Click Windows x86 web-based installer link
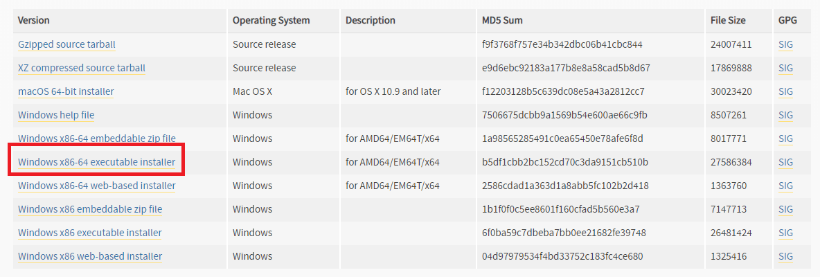820x277 pixels. coord(90,256)
